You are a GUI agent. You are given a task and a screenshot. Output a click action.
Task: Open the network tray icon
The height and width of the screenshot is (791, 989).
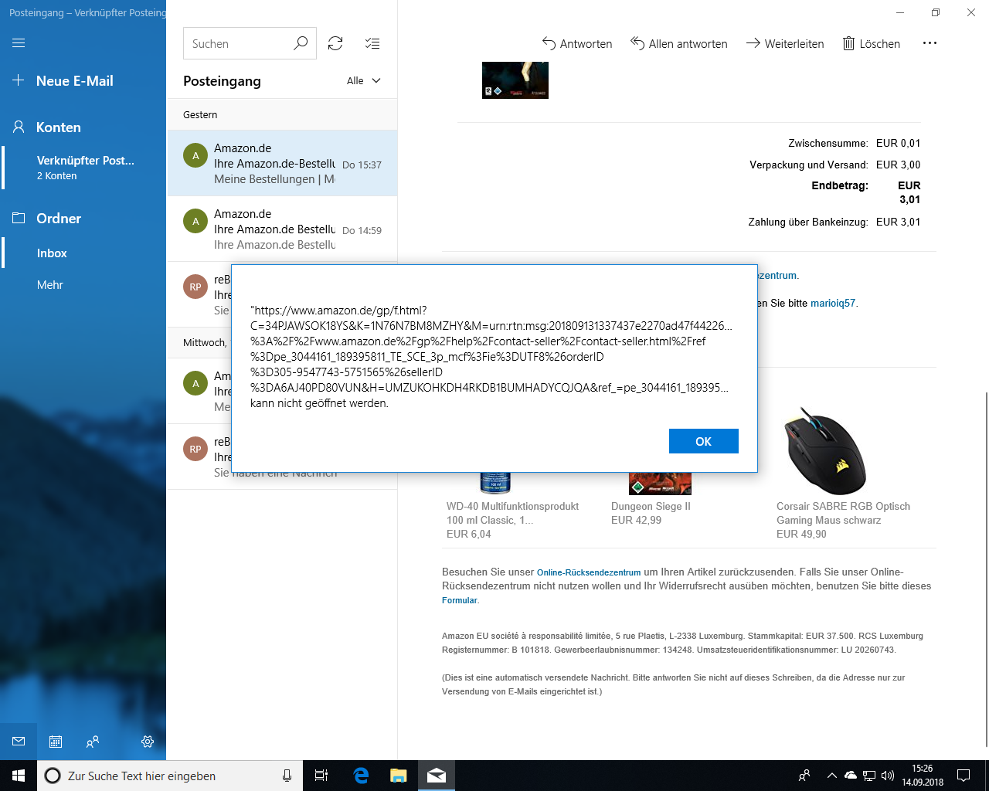pyautogui.click(x=868, y=776)
